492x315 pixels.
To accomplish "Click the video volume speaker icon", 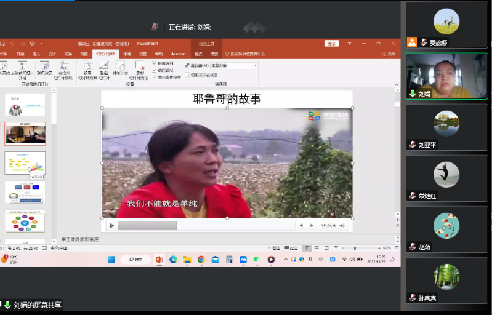I will (341, 226).
